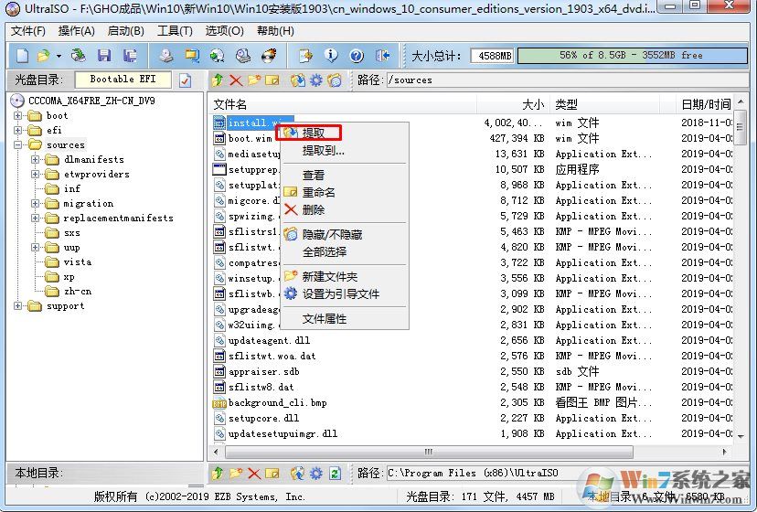Open the 帮助(H) menu
Image resolution: width=757 pixels, height=512 pixels.
pos(275,31)
